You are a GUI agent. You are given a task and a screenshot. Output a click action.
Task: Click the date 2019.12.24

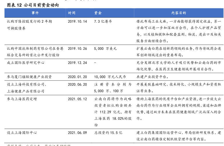tap(77, 63)
